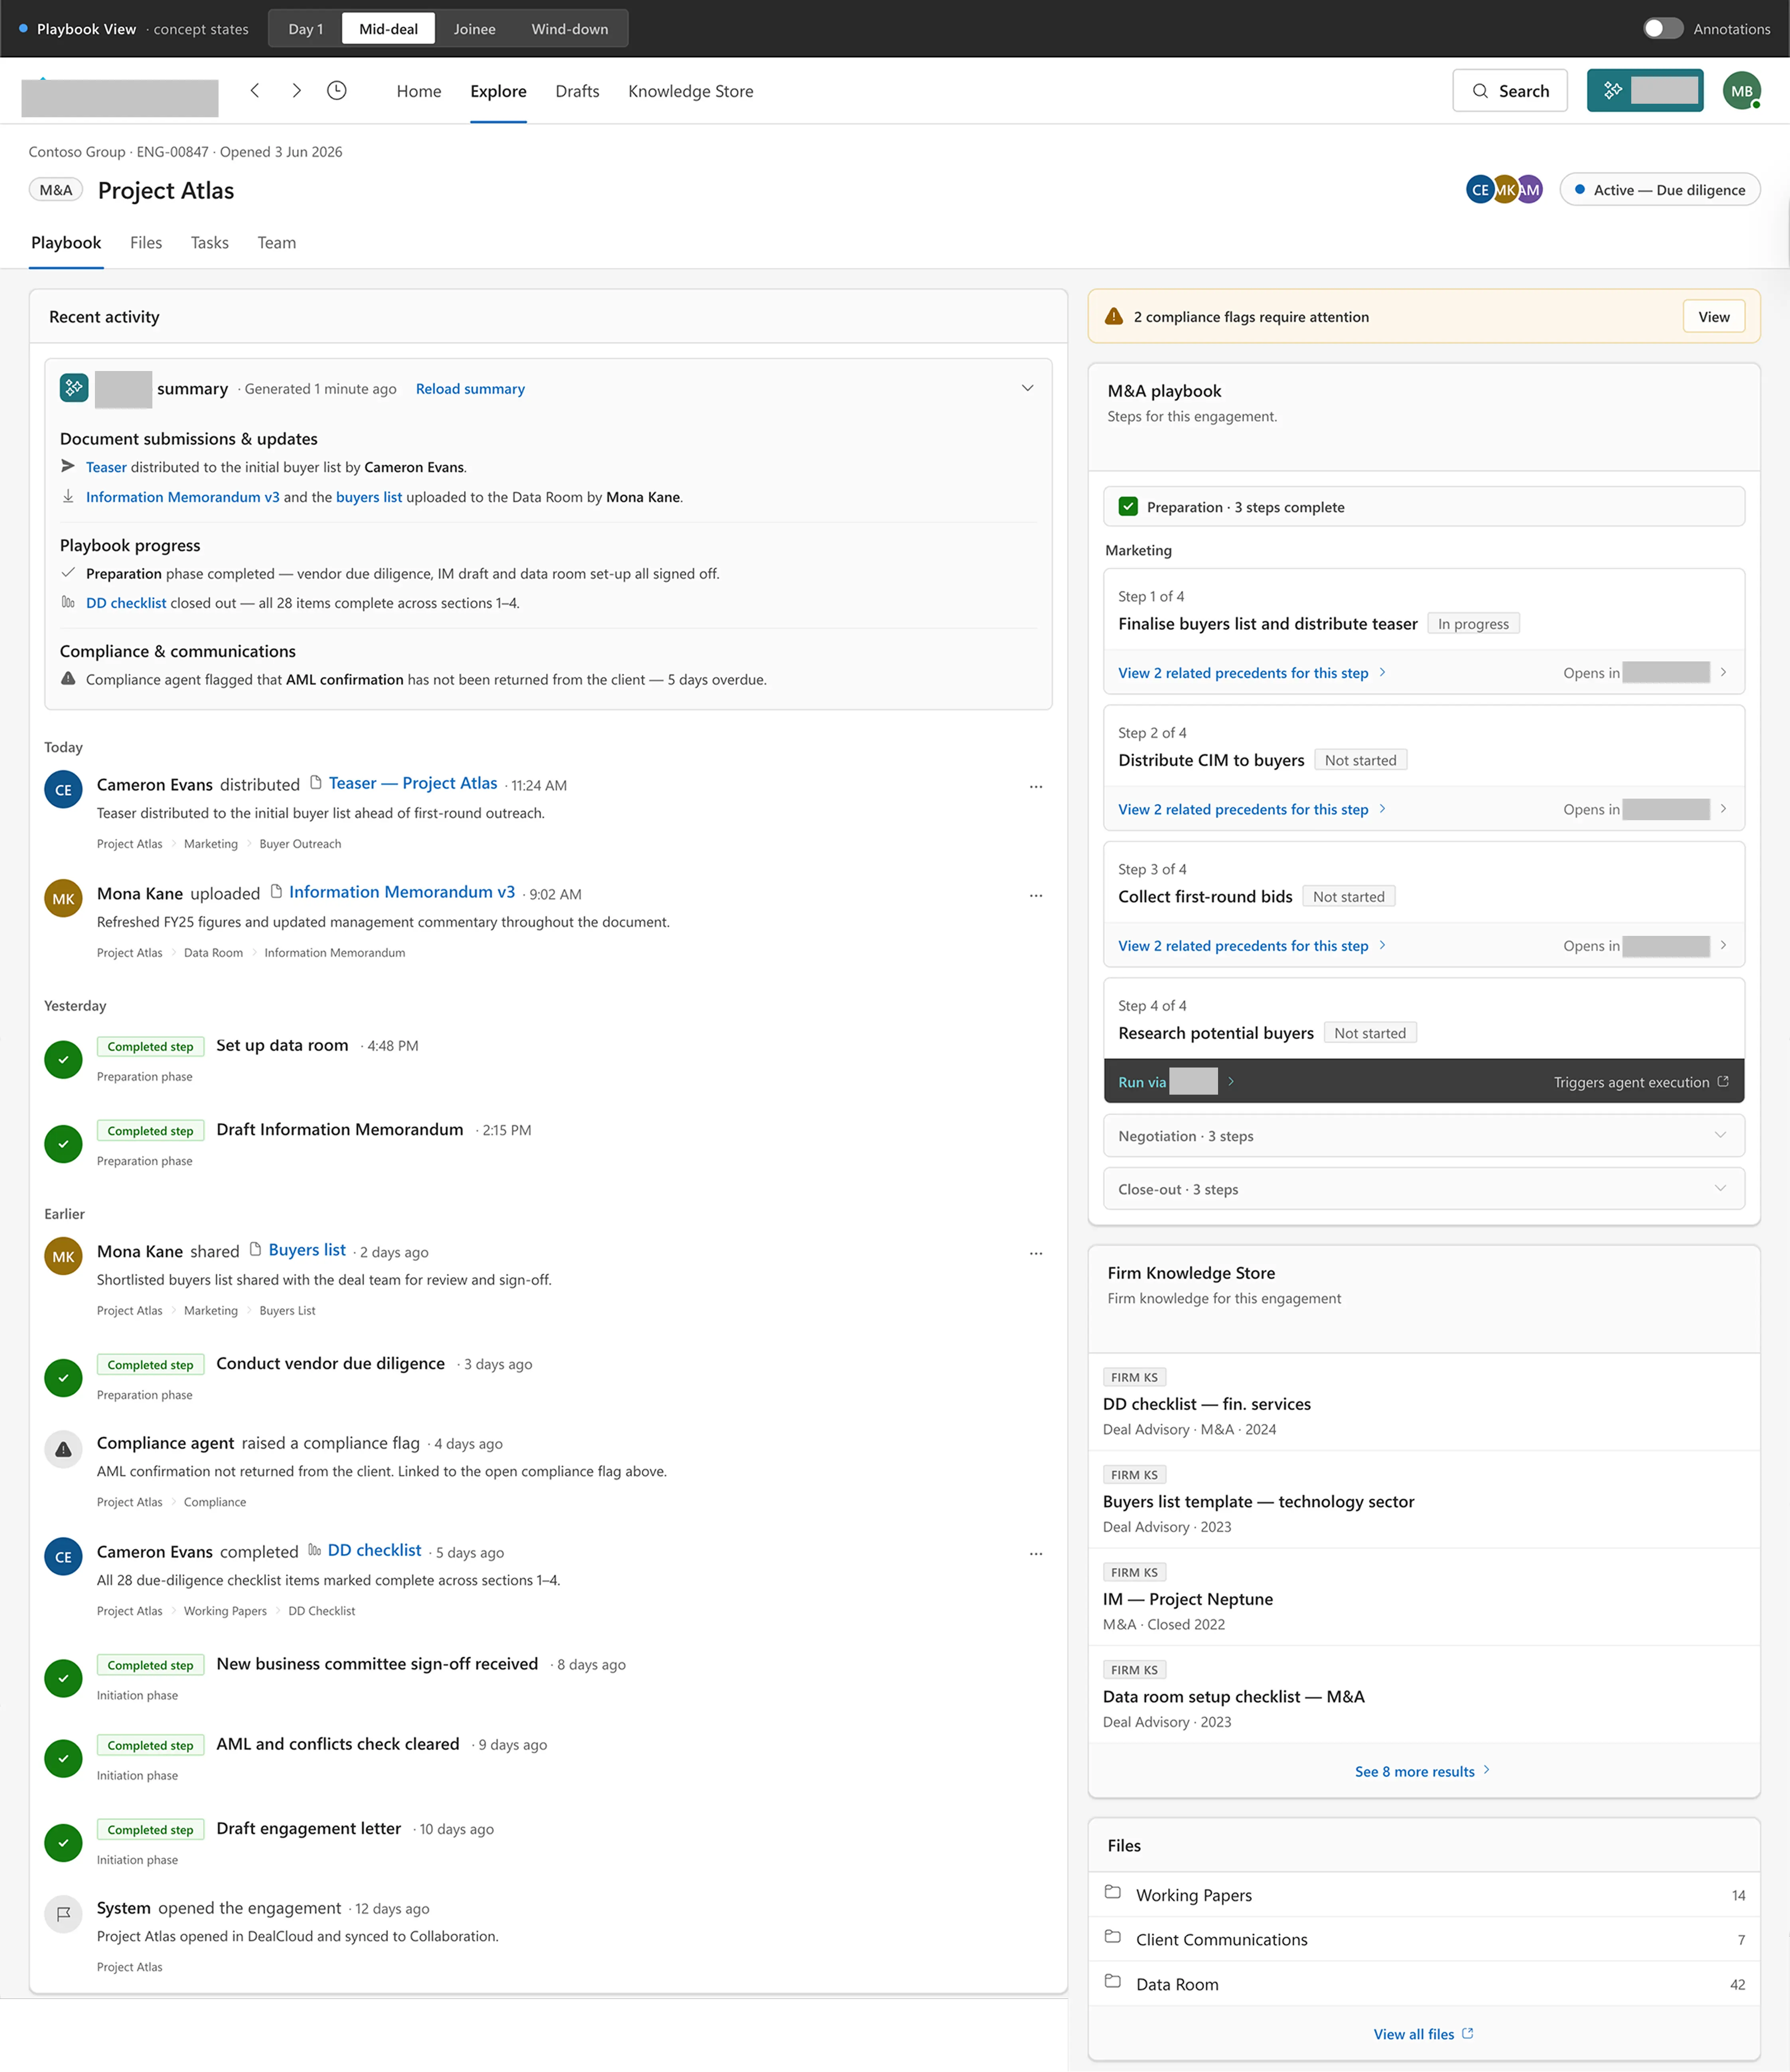Open more options for Teaser — Project Atlas
The width and height of the screenshot is (1790, 2072).
1036,787
